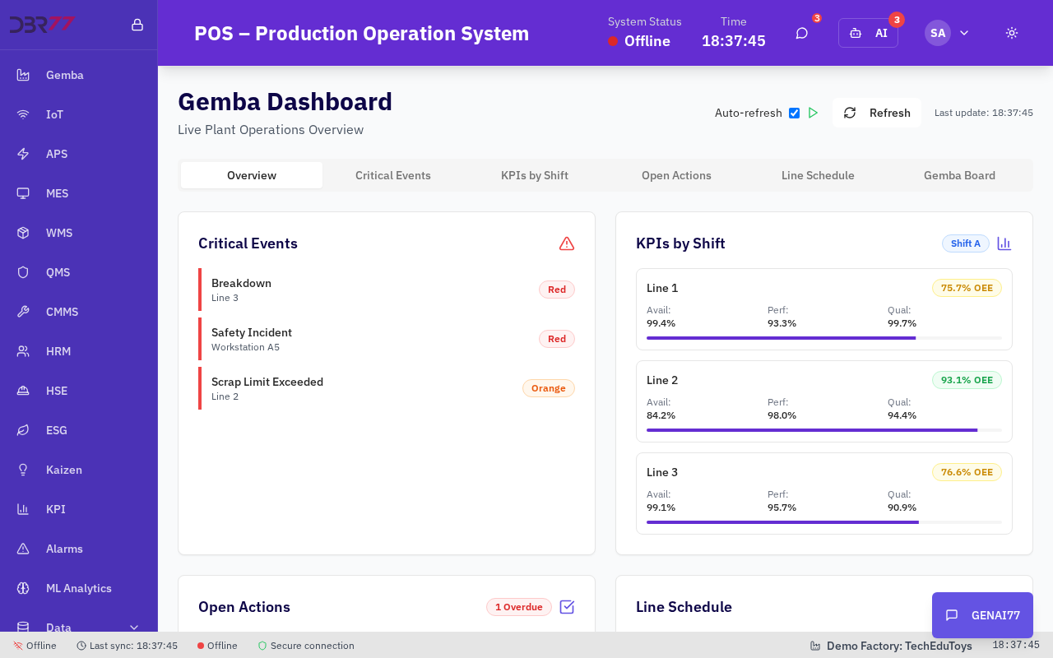
Task: Open the chat messages icon in header
Action: pos(801,33)
